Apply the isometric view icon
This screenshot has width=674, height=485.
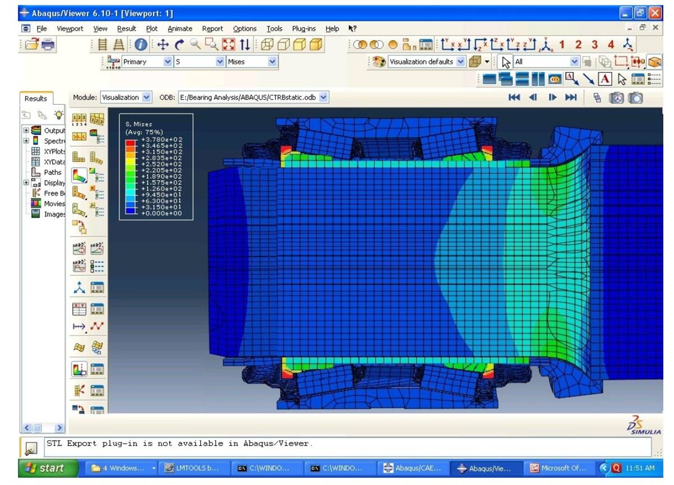pyautogui.click(x=628, y=44)
